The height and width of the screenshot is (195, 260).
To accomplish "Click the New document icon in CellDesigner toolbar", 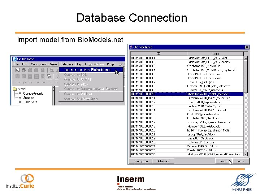I will coord(17,70).
